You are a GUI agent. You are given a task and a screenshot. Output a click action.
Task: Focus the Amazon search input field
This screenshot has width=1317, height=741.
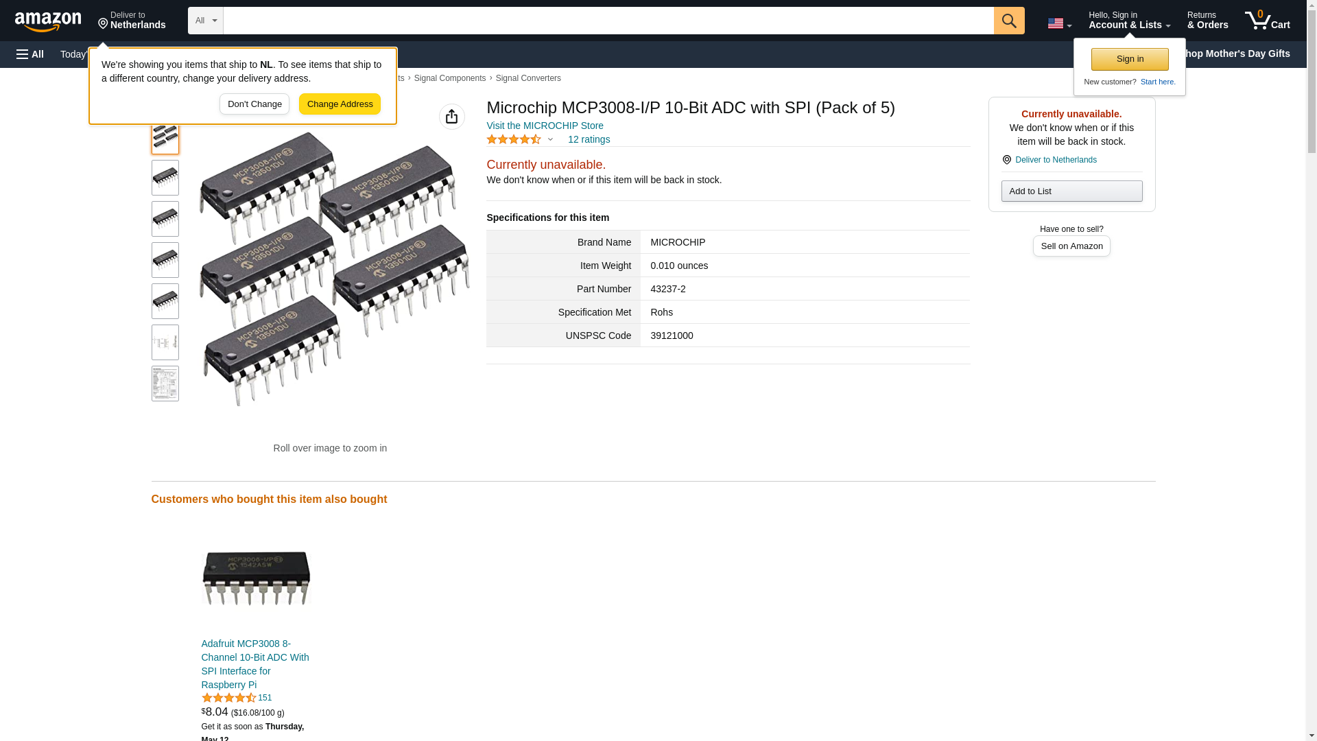coord(608,21)
